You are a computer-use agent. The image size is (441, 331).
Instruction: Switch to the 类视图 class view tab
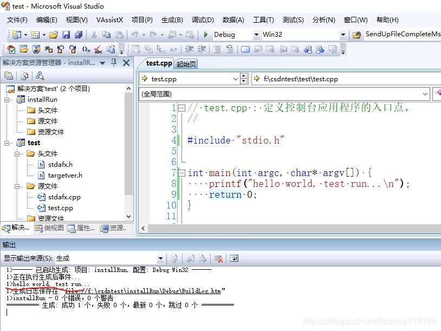(x=50, y=228)
